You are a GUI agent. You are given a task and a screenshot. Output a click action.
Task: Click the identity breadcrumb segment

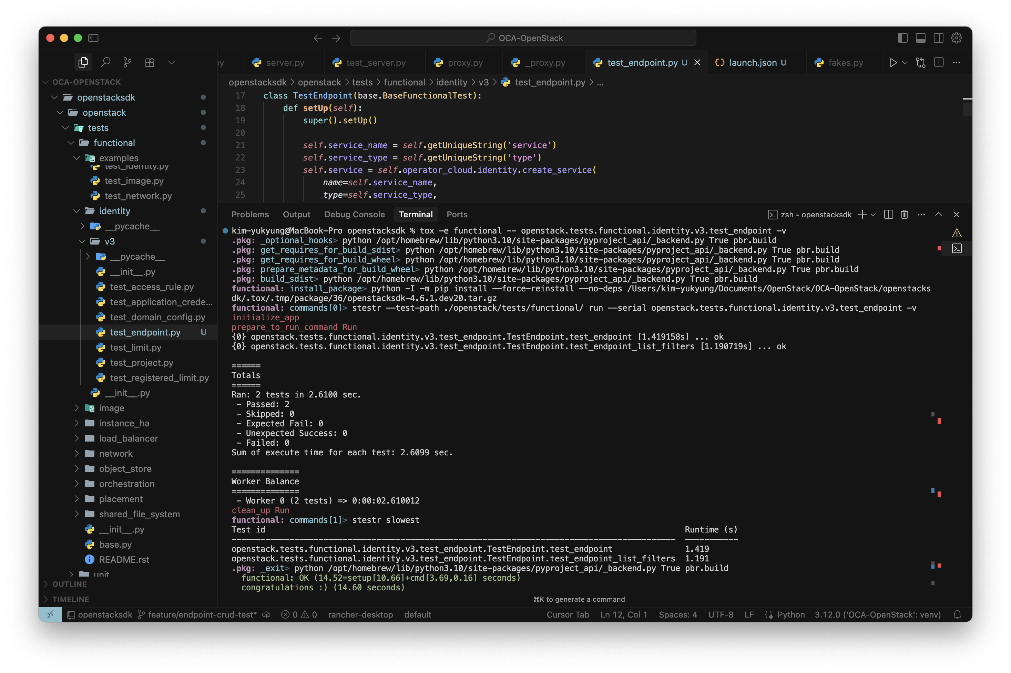(451, 82)
